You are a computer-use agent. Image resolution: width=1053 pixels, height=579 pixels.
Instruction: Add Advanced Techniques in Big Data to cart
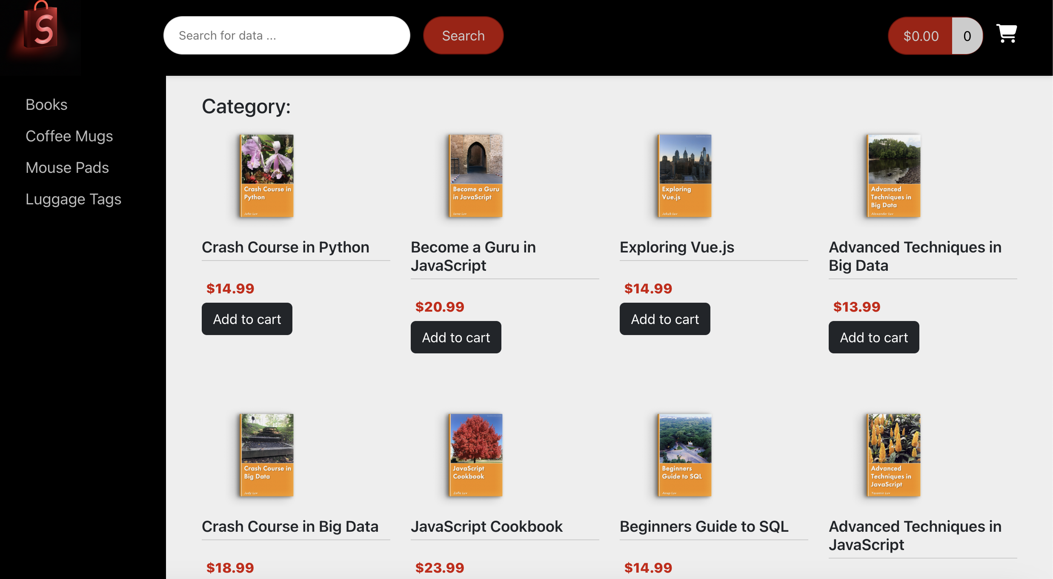(x=873, y=337)
